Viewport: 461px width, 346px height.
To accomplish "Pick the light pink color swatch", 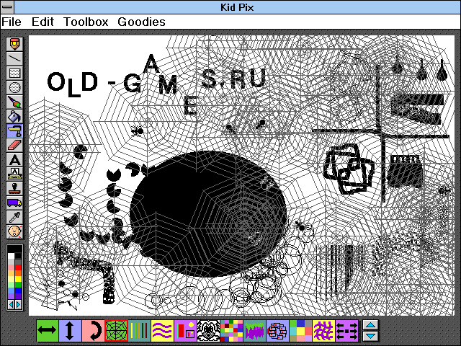I will click(12, 267).
